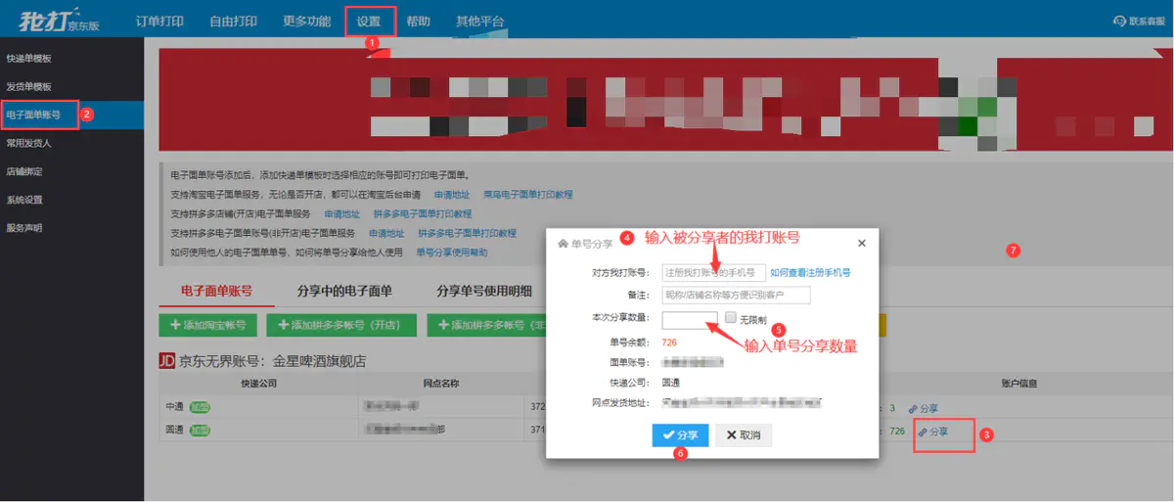1174x502 pixels.
Task: Open the 单号分享使用帮助 link
Action: click(452, 251)
